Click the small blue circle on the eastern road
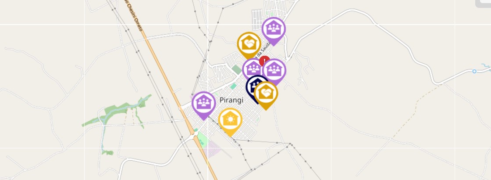Viewport: 491px width, 180px height. click(474, 72)
